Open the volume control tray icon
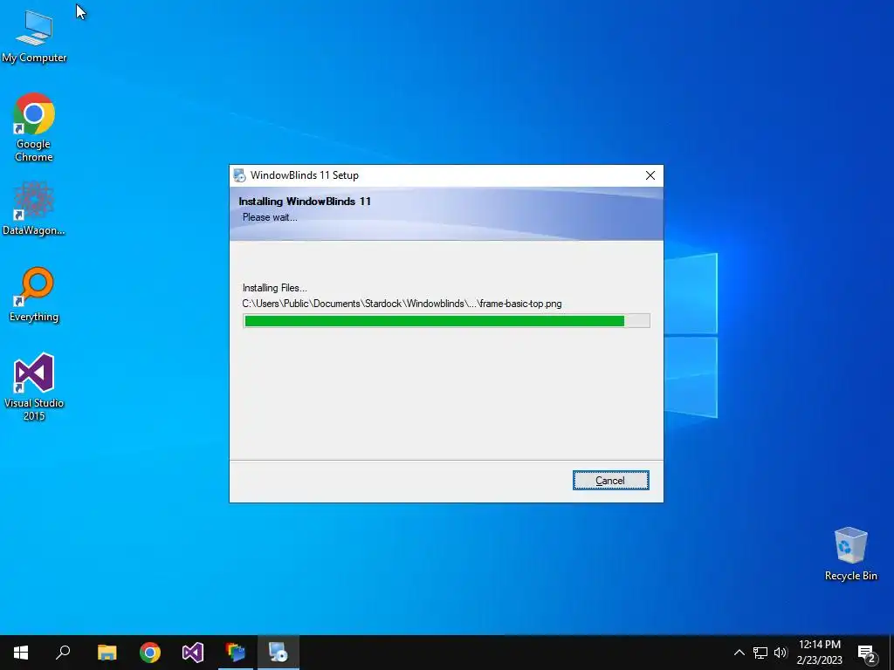Image resolution: width=894 pixels, height=670 pixels. click(x=781, y=653)
